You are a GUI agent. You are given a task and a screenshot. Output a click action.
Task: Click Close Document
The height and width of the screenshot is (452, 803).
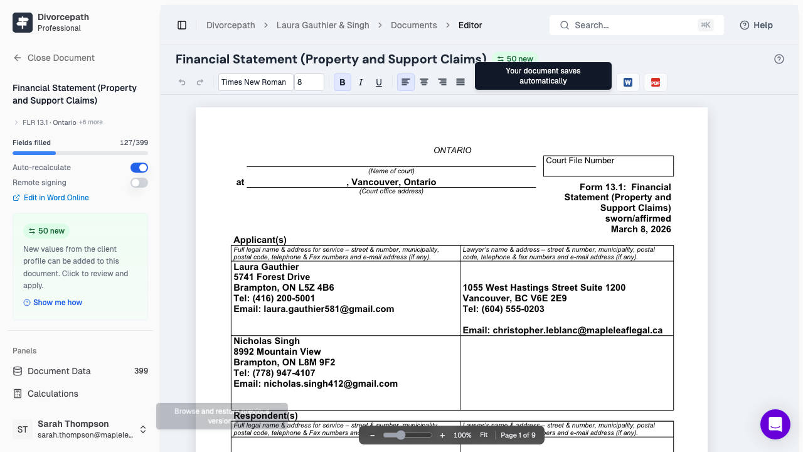54,58
